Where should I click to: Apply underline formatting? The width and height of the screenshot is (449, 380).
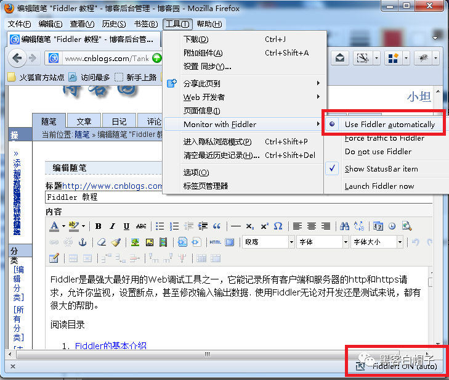click(126, 226)
